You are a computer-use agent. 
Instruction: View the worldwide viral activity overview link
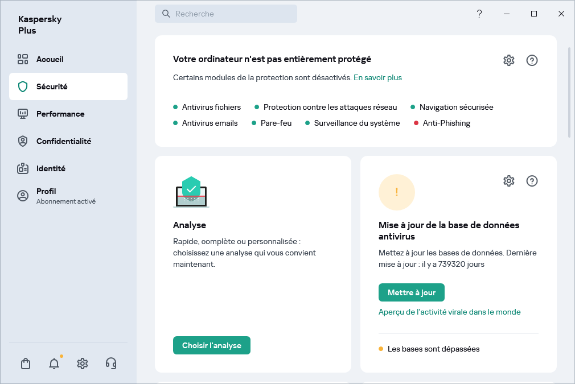point(449,312)
